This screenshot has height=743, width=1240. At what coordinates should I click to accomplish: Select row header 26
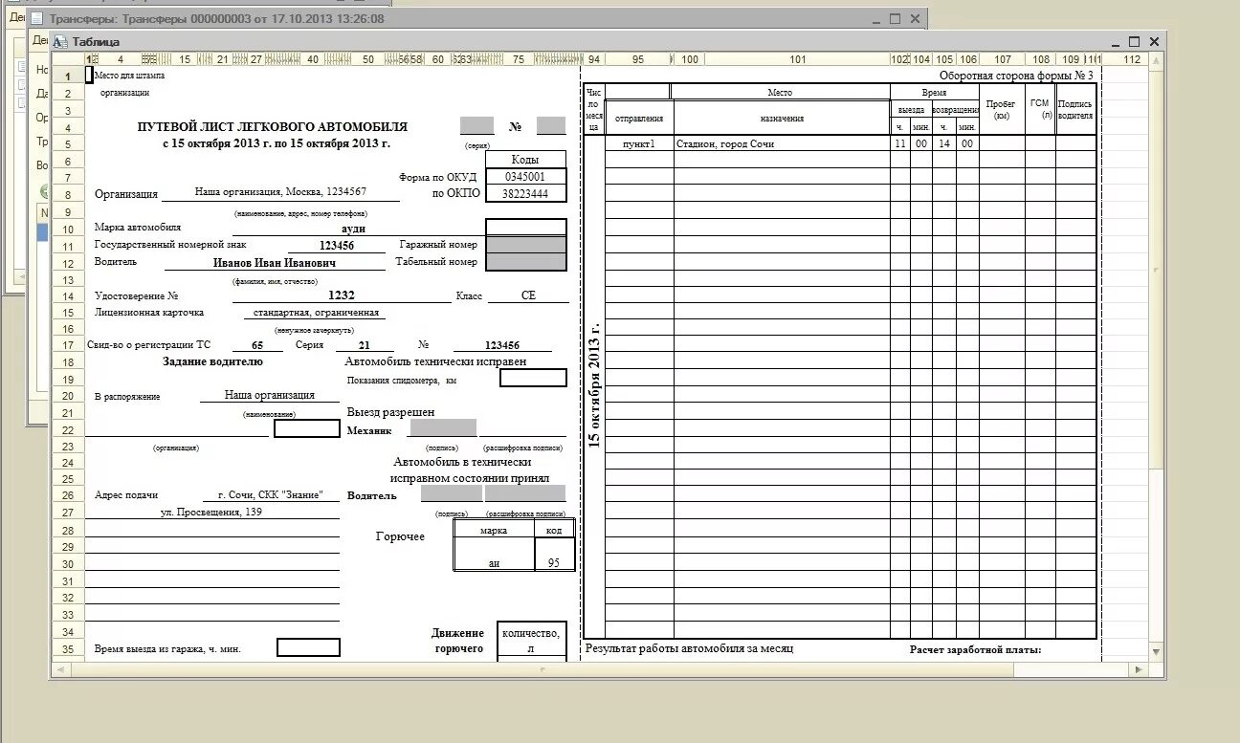[x=68, y=495]
